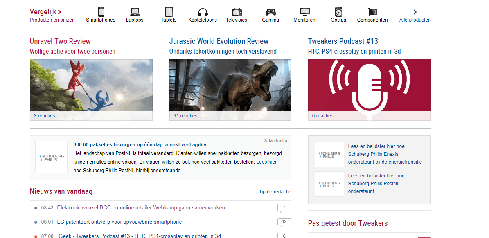Image resolution: width=489 pixels, height=238 pixels.
Task: Open the Componenten graphics card icon
Action: [x=372, y=12]
